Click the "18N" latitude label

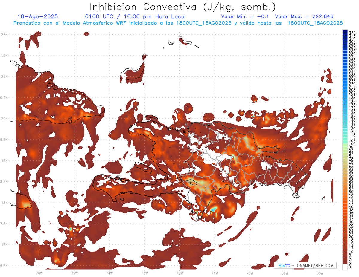coord(4,203)
